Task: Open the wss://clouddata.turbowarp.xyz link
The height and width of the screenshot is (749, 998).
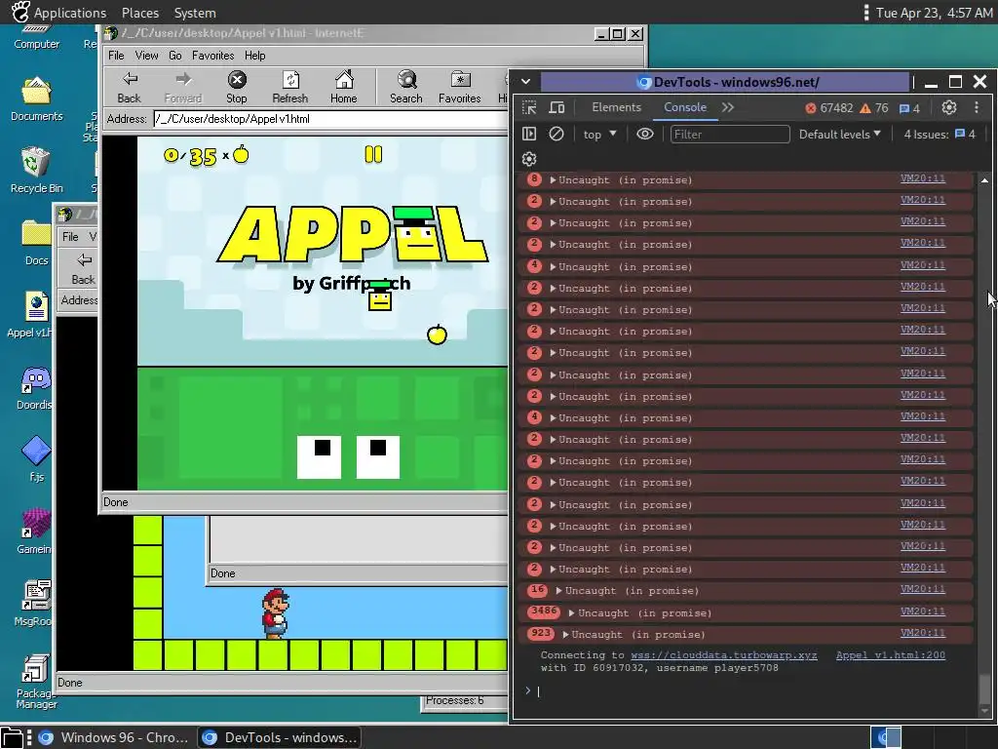Action: click(724, 655)
